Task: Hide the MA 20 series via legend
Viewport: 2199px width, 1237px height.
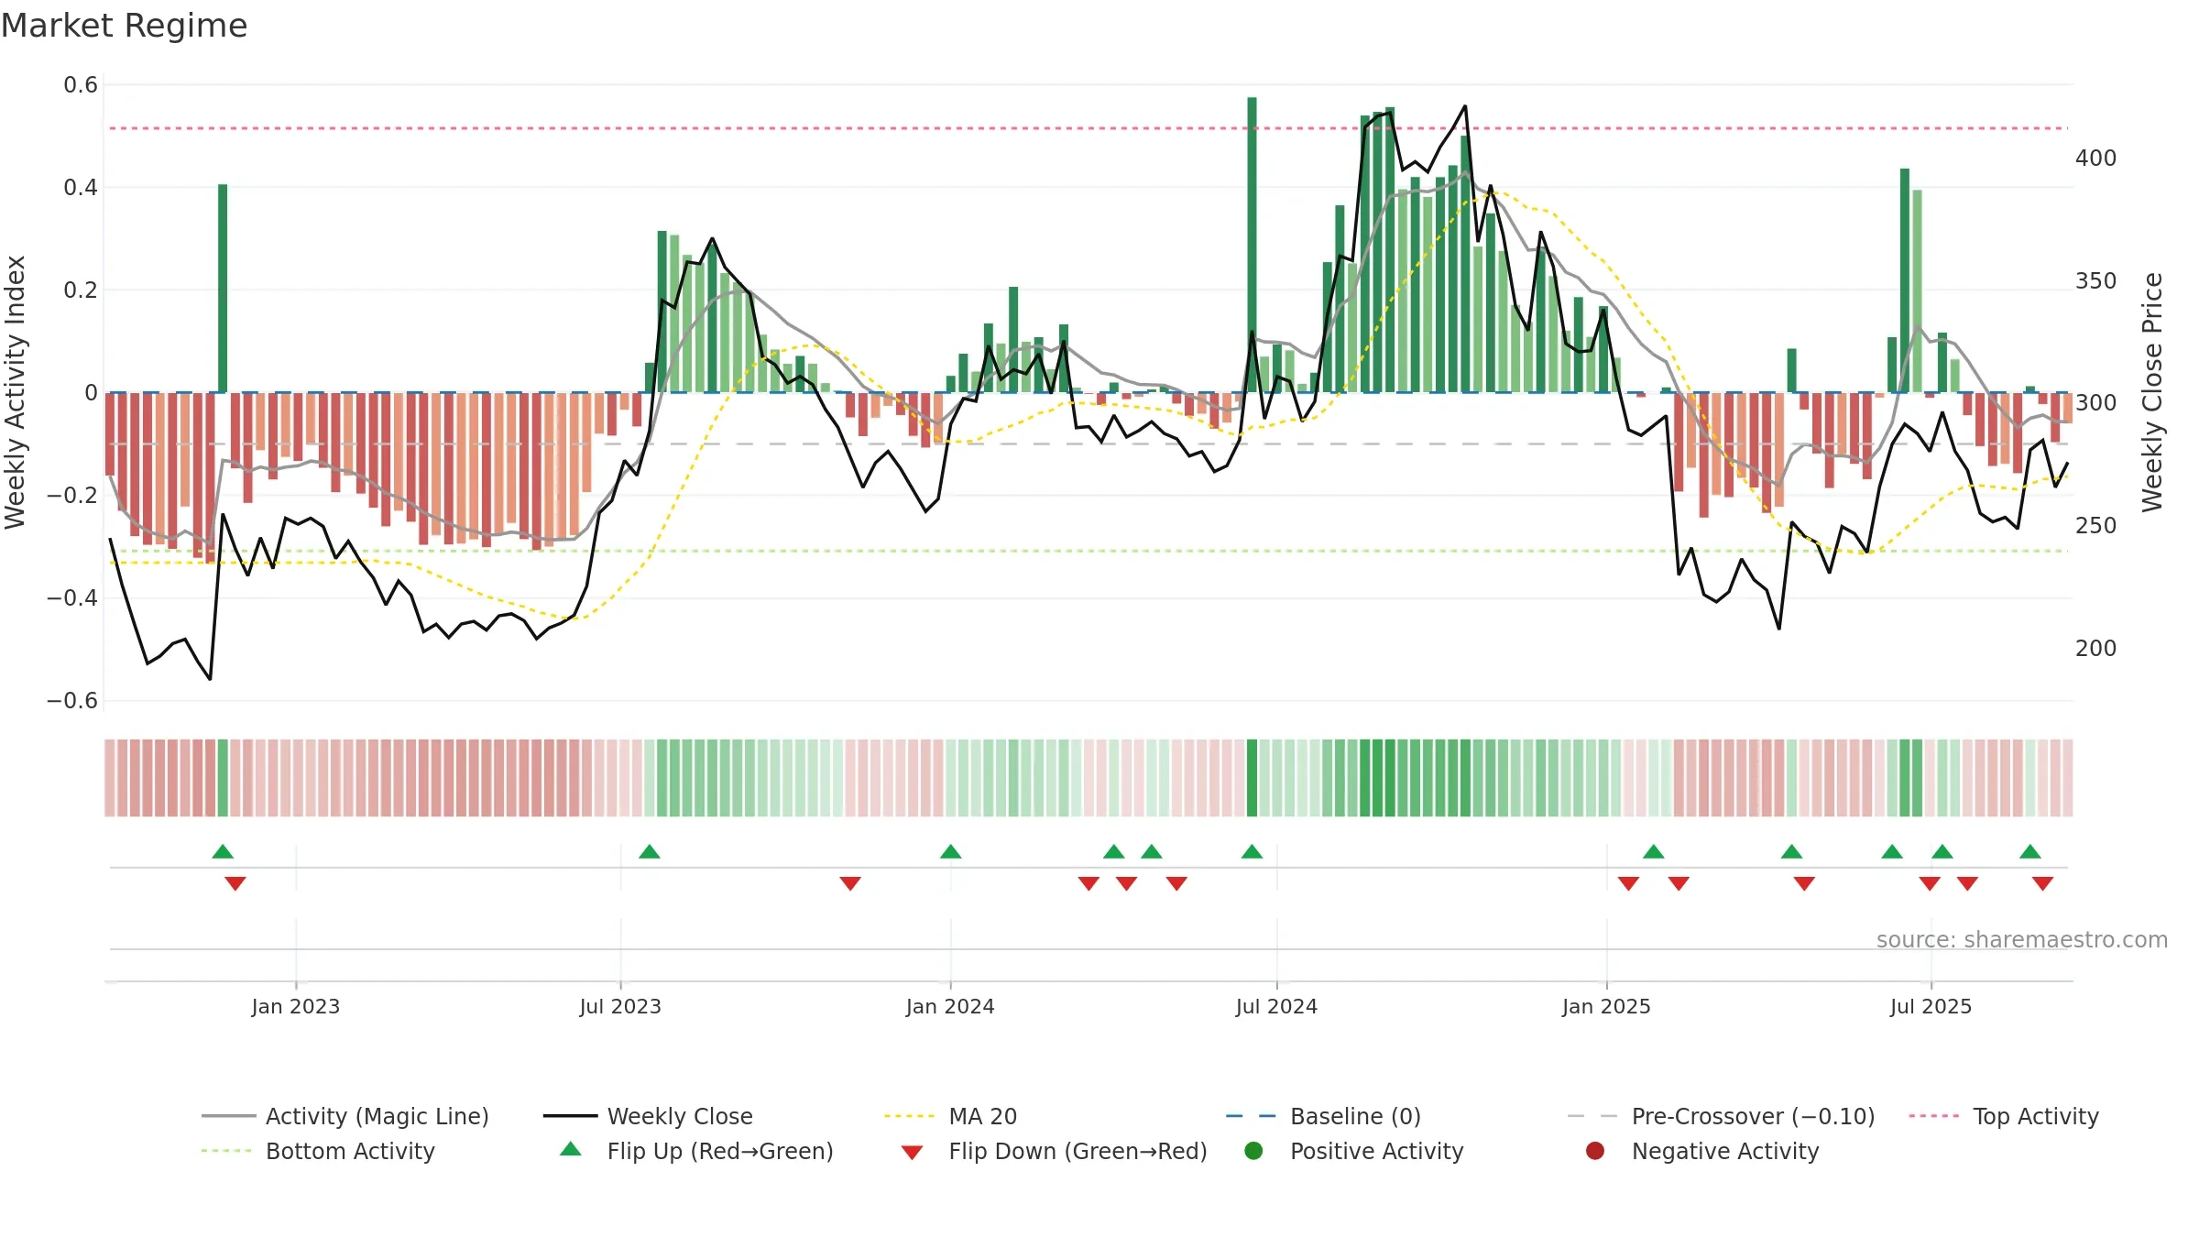Action: pyautogui.click(x=951, y=1116)
